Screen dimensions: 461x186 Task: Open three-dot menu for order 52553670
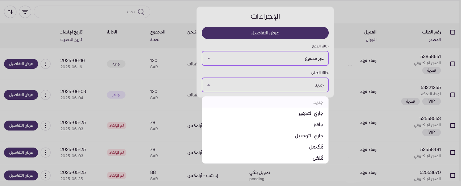46,175
